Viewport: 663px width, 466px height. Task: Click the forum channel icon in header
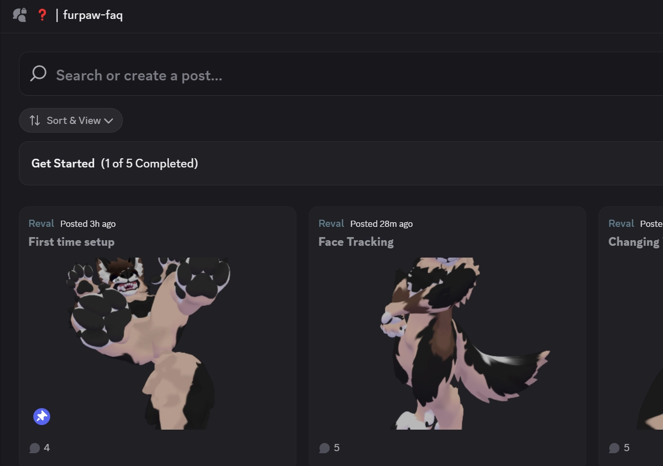click(19, 15)
